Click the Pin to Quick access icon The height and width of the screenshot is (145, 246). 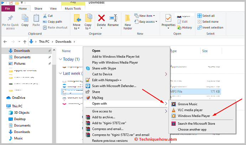click(x=10, y=18)
